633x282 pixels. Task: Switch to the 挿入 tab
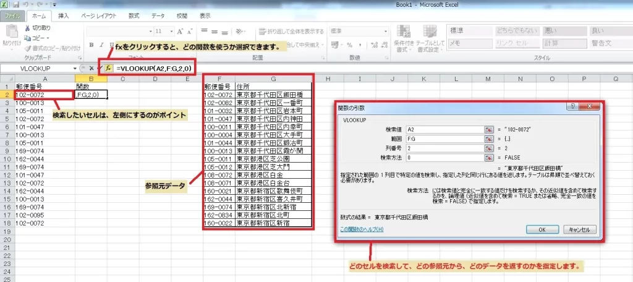coord(64,16)
